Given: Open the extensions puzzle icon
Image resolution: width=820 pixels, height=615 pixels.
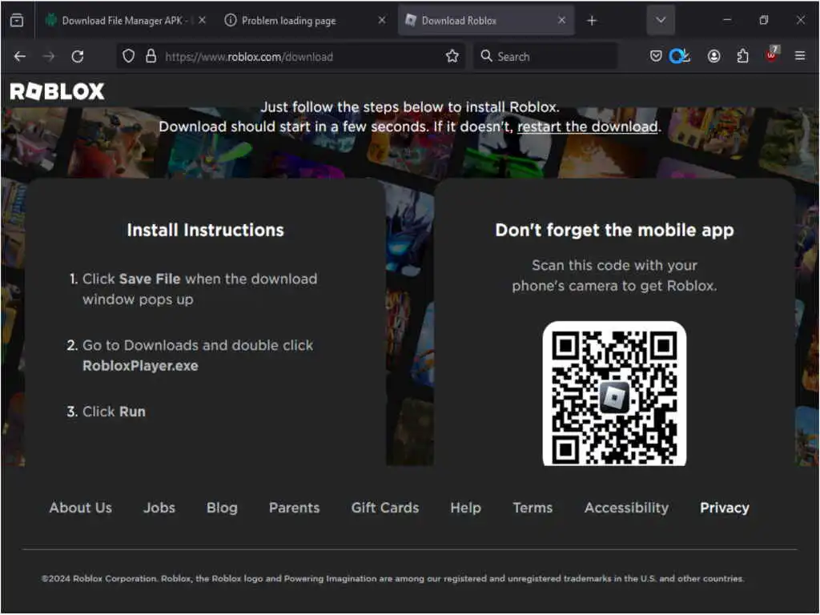Looking at the screenshot, I should click(x=742, y=56).
